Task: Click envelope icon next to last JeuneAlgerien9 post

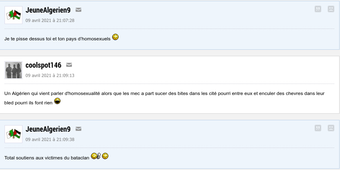Action: 78,129
